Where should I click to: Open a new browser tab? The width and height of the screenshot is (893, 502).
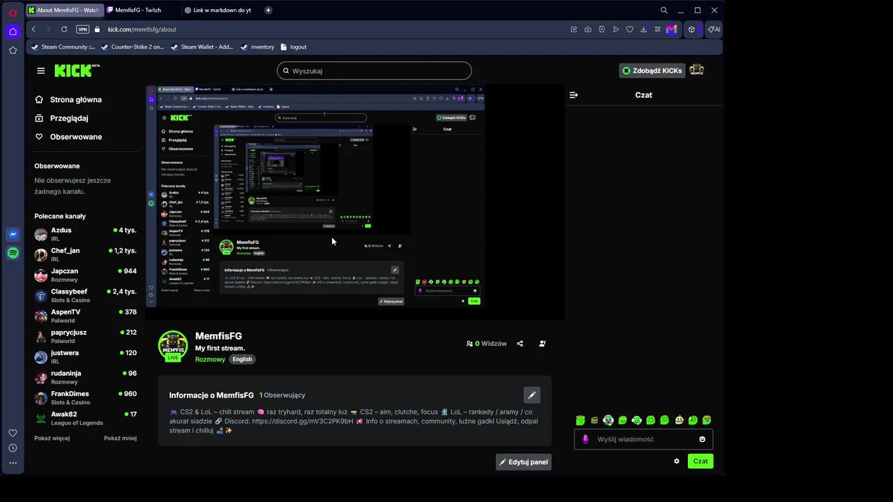click(x=268, y=10)
